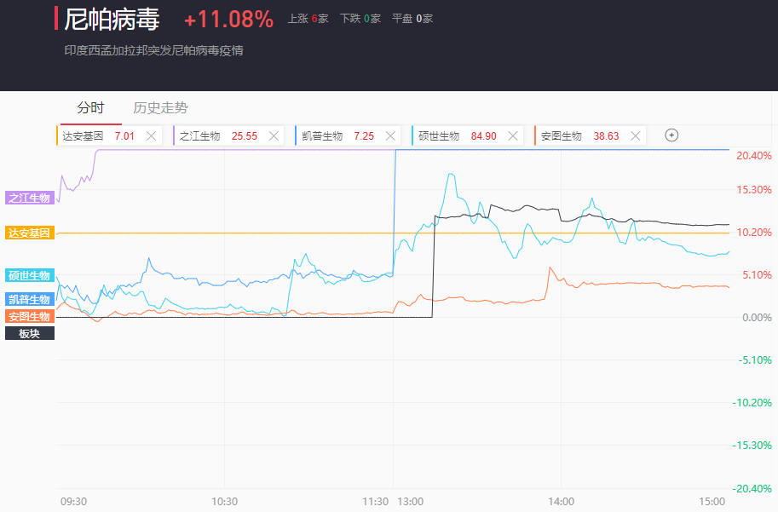Remove 达安基因 from the comparison chips
This screenshot has height=512, width=778.
pyautogui.click(x=151, y=135)
